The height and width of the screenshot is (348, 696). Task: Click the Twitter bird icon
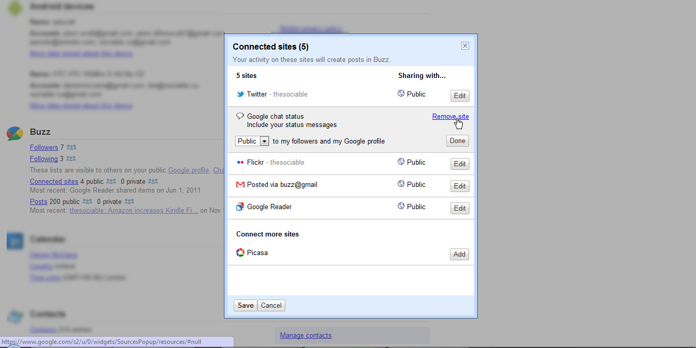pos(240,94)
